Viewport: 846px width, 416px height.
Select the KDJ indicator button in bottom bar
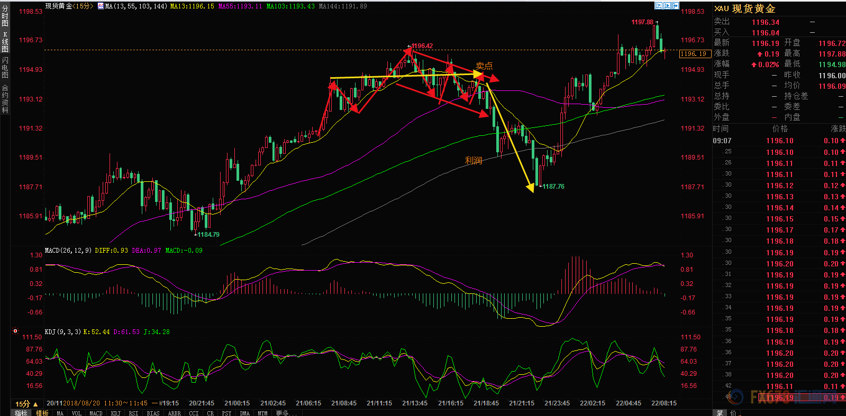point(115,413)
